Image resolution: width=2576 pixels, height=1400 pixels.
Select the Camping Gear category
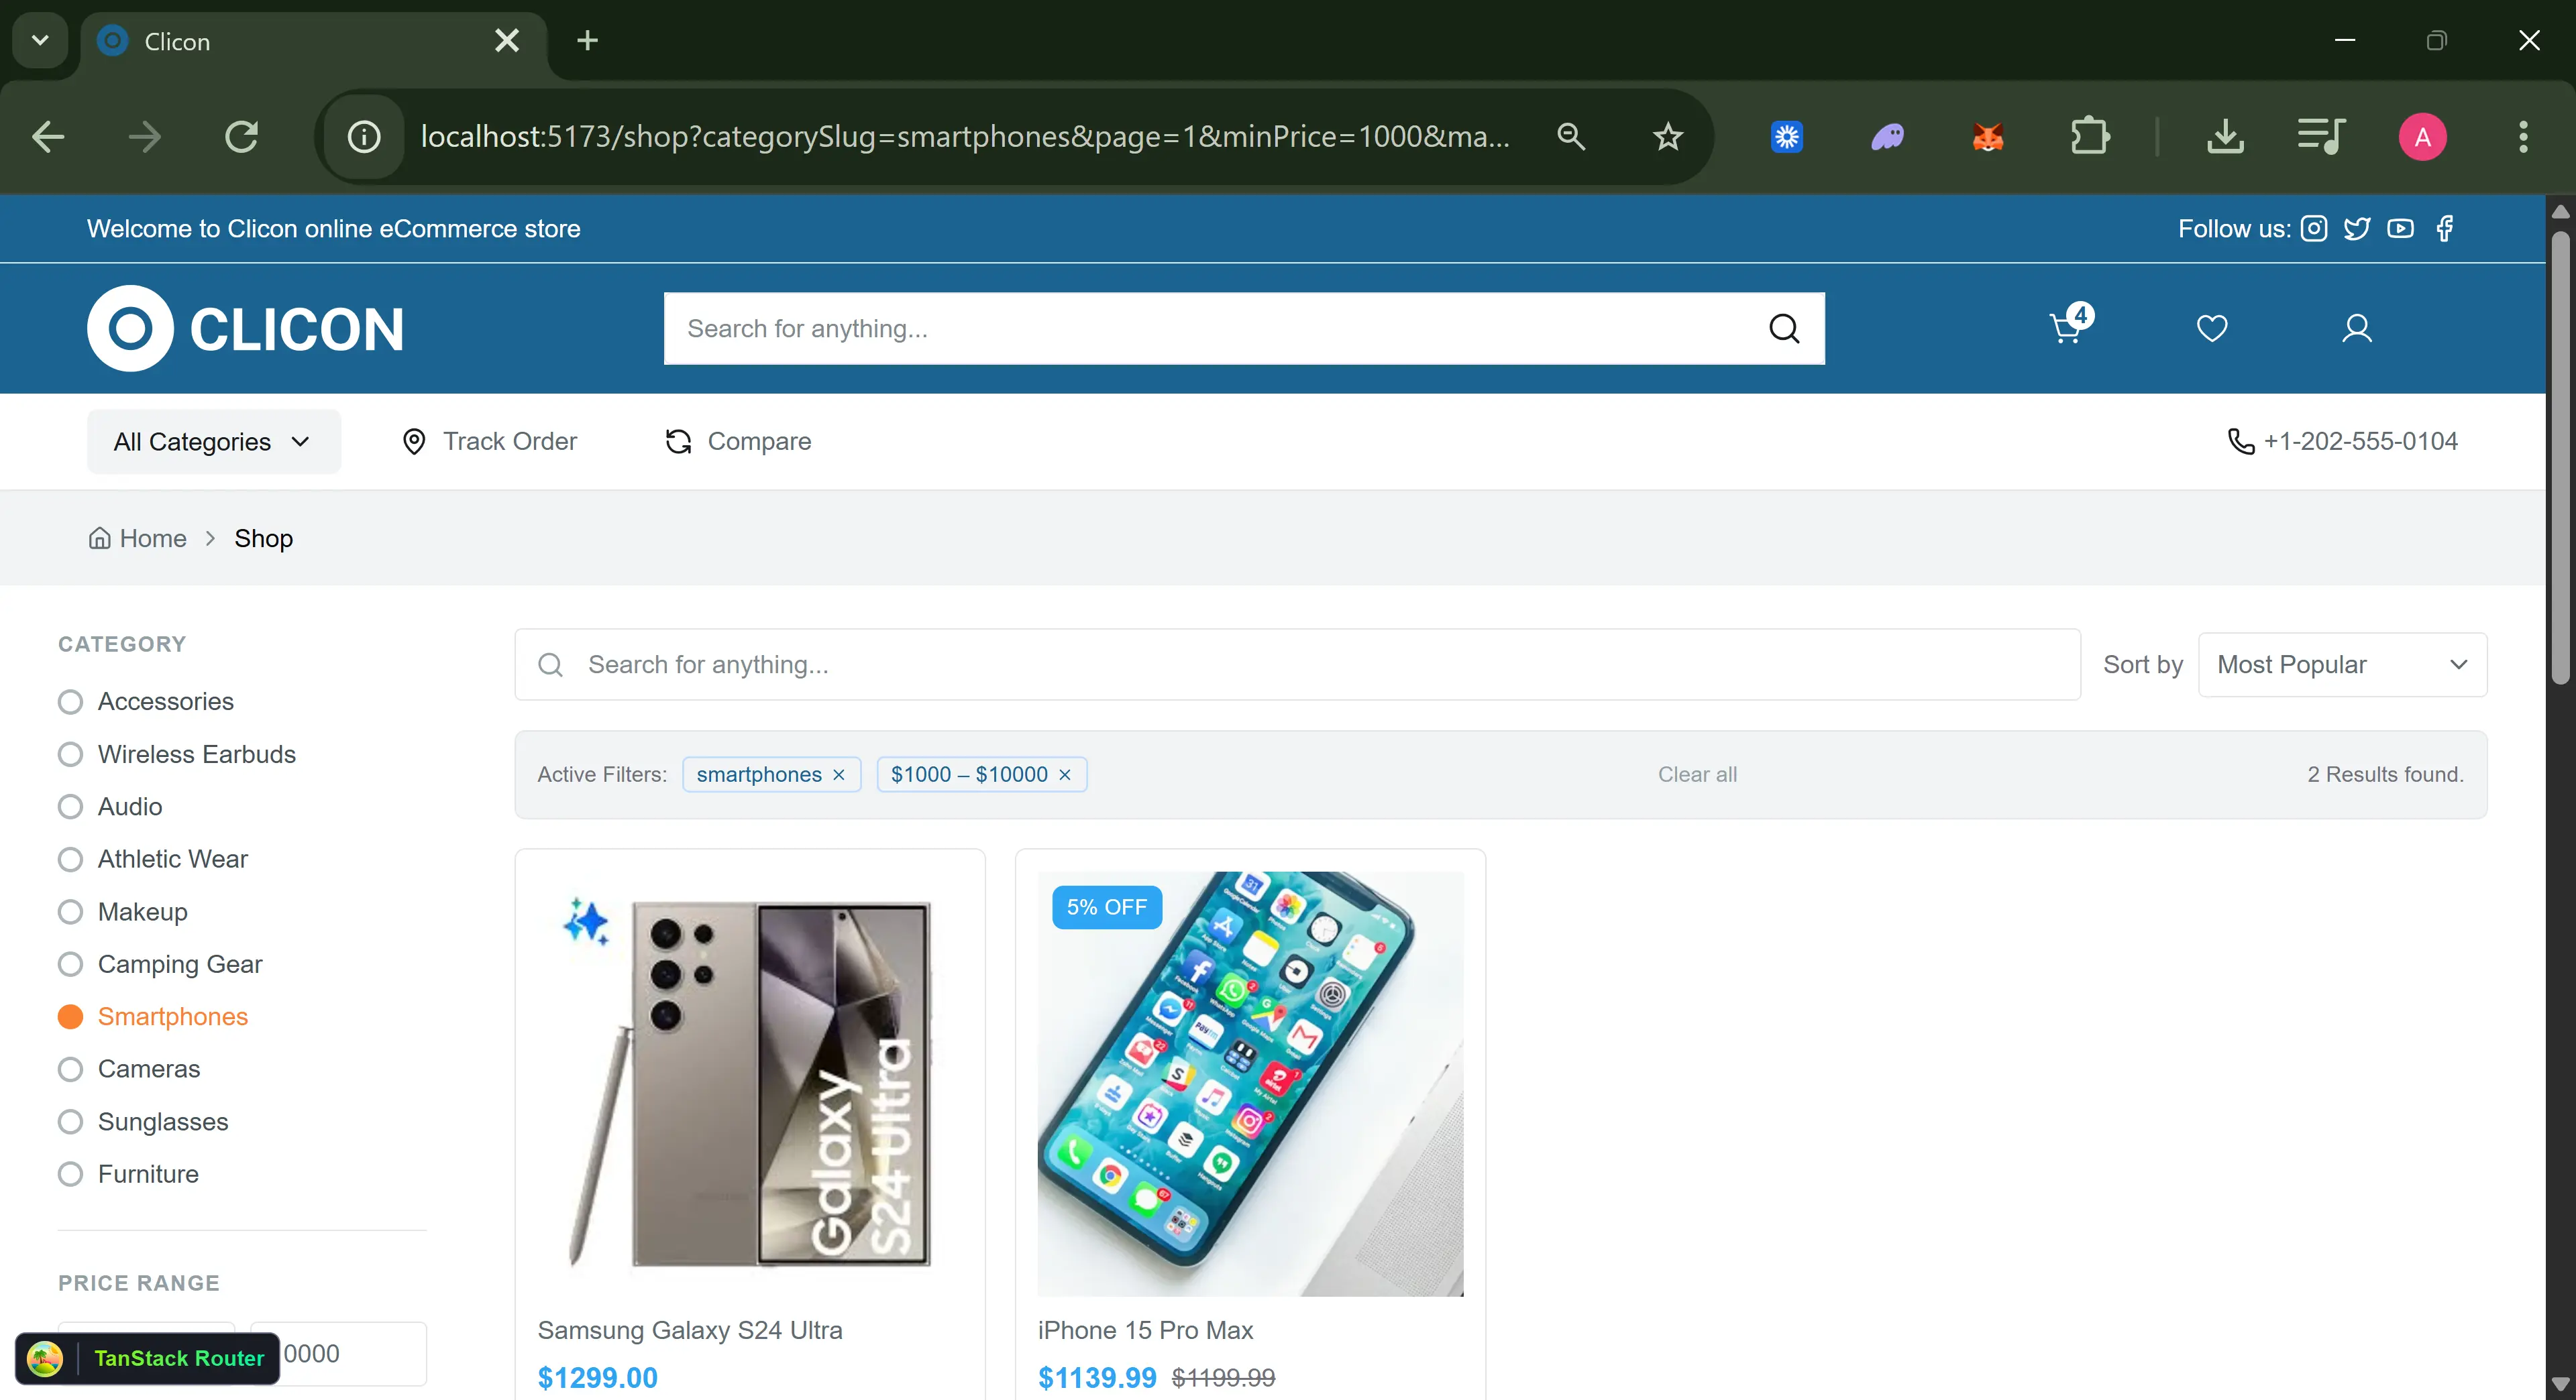pos(160,964)
